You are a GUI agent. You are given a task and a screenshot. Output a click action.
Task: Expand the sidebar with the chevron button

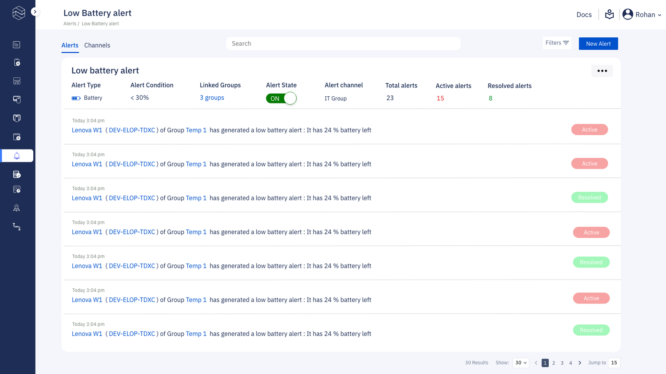[x=35, y=12]
